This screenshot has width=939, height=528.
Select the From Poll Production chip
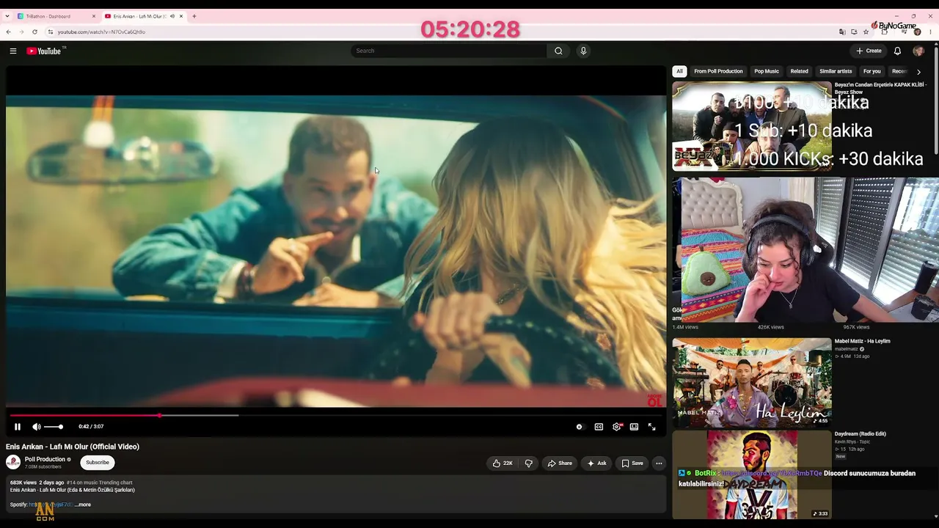click(718, 71)
